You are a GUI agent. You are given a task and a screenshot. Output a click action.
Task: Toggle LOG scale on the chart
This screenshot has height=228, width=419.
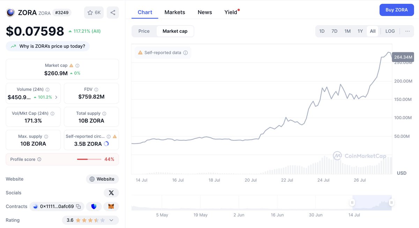[390, 31]
